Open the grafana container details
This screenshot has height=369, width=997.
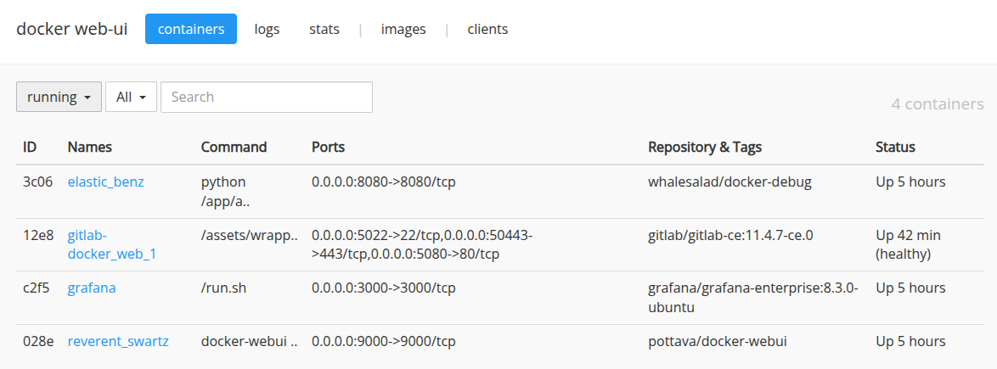click(92, 288)
